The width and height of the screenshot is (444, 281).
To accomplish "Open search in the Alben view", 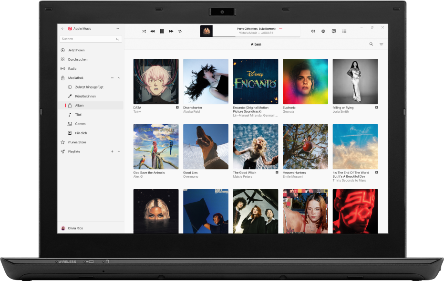I will click(x=371, y=44).
